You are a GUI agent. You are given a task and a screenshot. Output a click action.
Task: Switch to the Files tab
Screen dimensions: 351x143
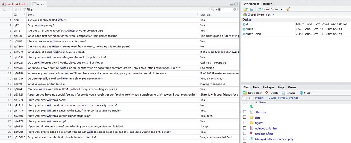point(246,87)
